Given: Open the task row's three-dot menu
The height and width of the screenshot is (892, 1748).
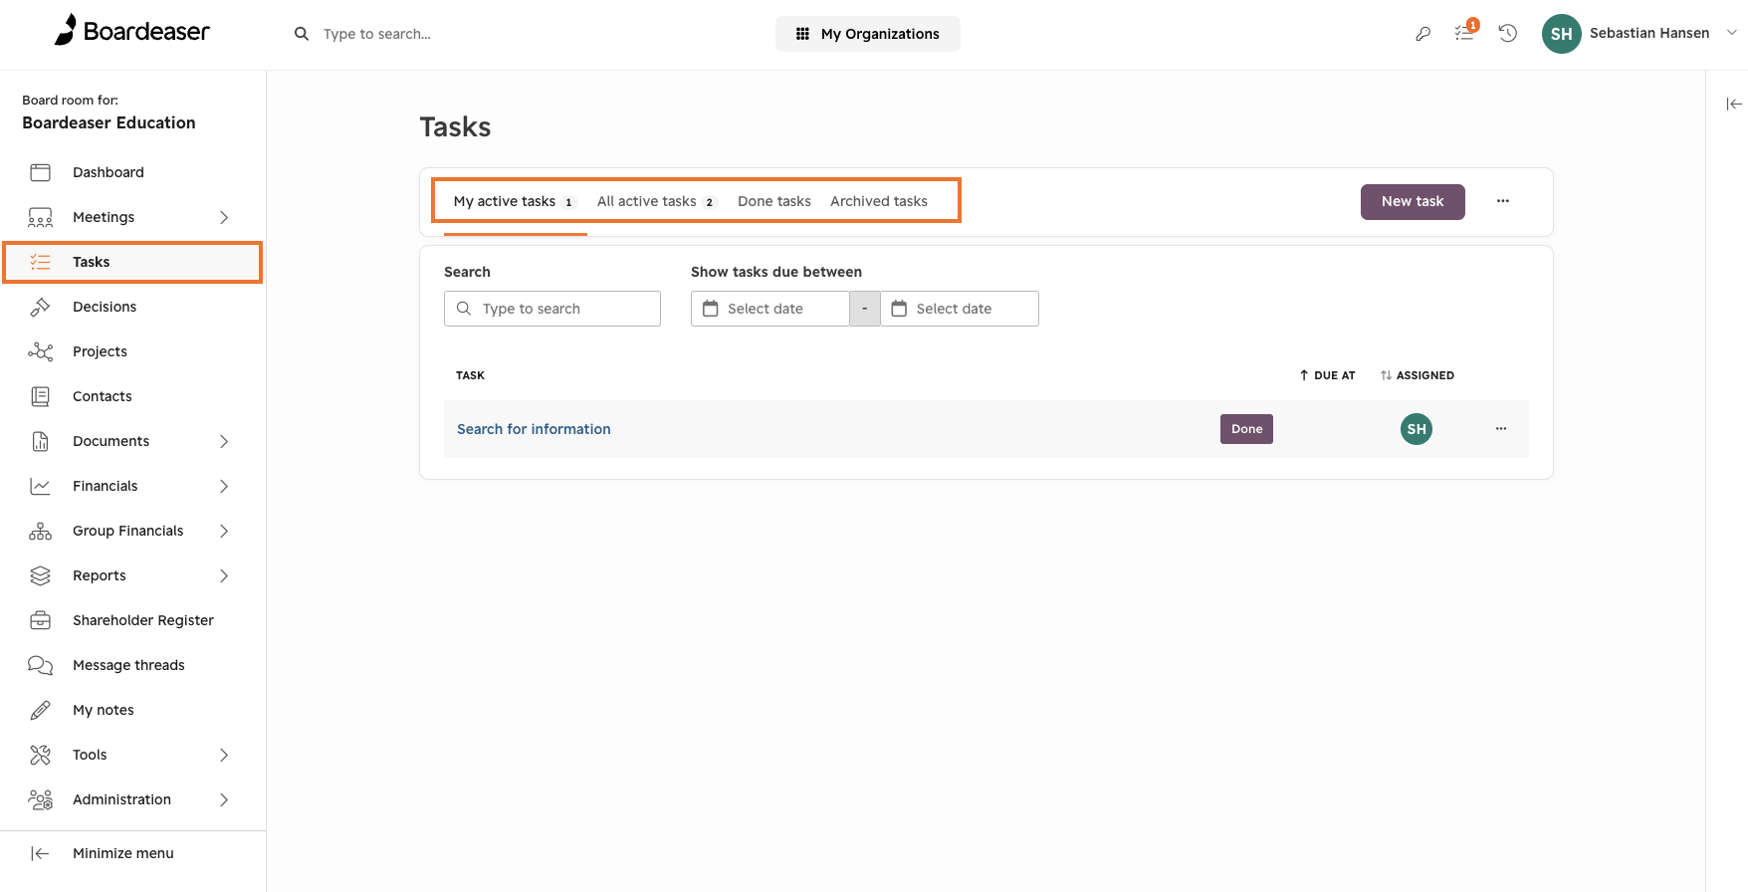Looking at the screenshot, I should (1501, 429).
